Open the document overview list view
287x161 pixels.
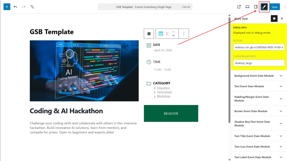click(x=32, y=7)
